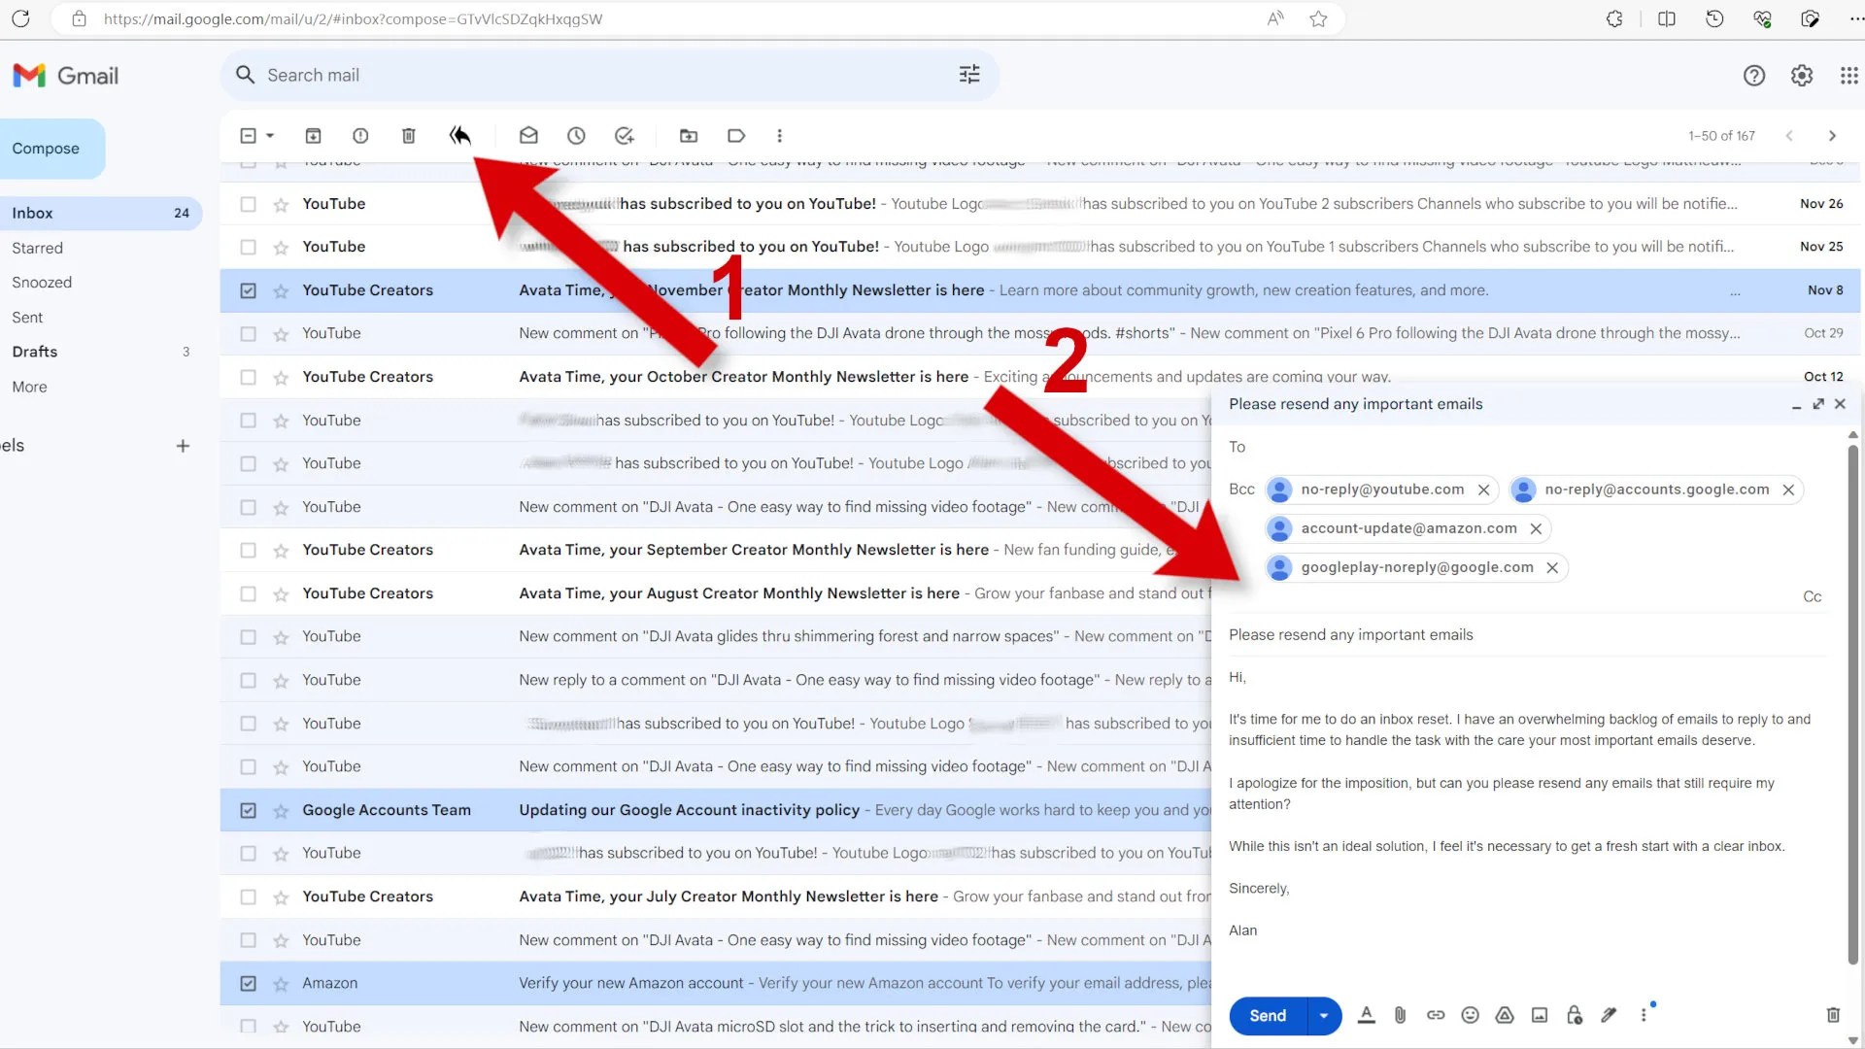Mark selected conversations as unread
This screenshot has width=1865, height=1049.
[x=528, y=136]
